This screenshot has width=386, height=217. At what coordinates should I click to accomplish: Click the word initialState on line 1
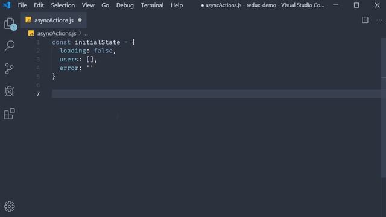(x=98, y=42)
